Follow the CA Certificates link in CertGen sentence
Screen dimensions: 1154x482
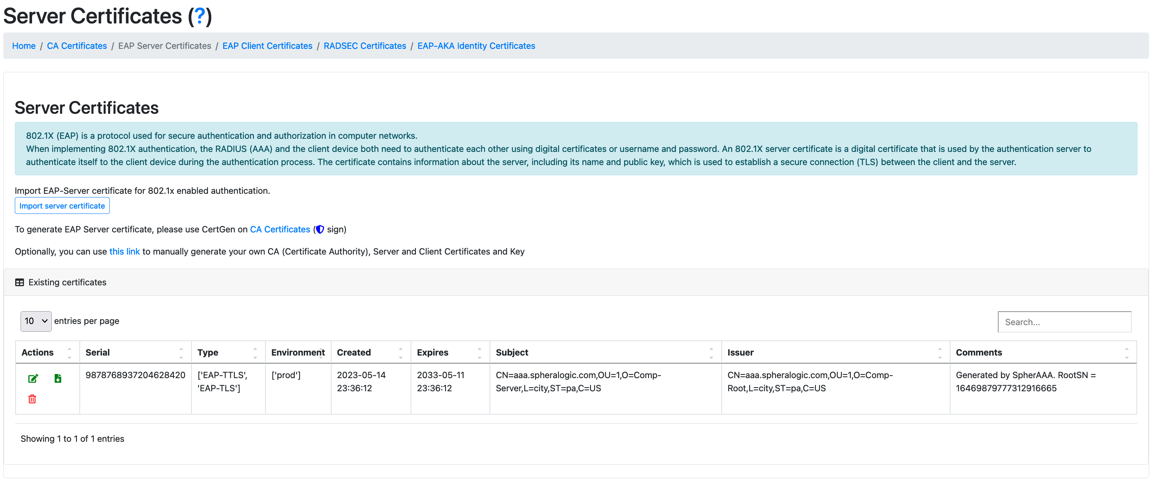point(280,230)
